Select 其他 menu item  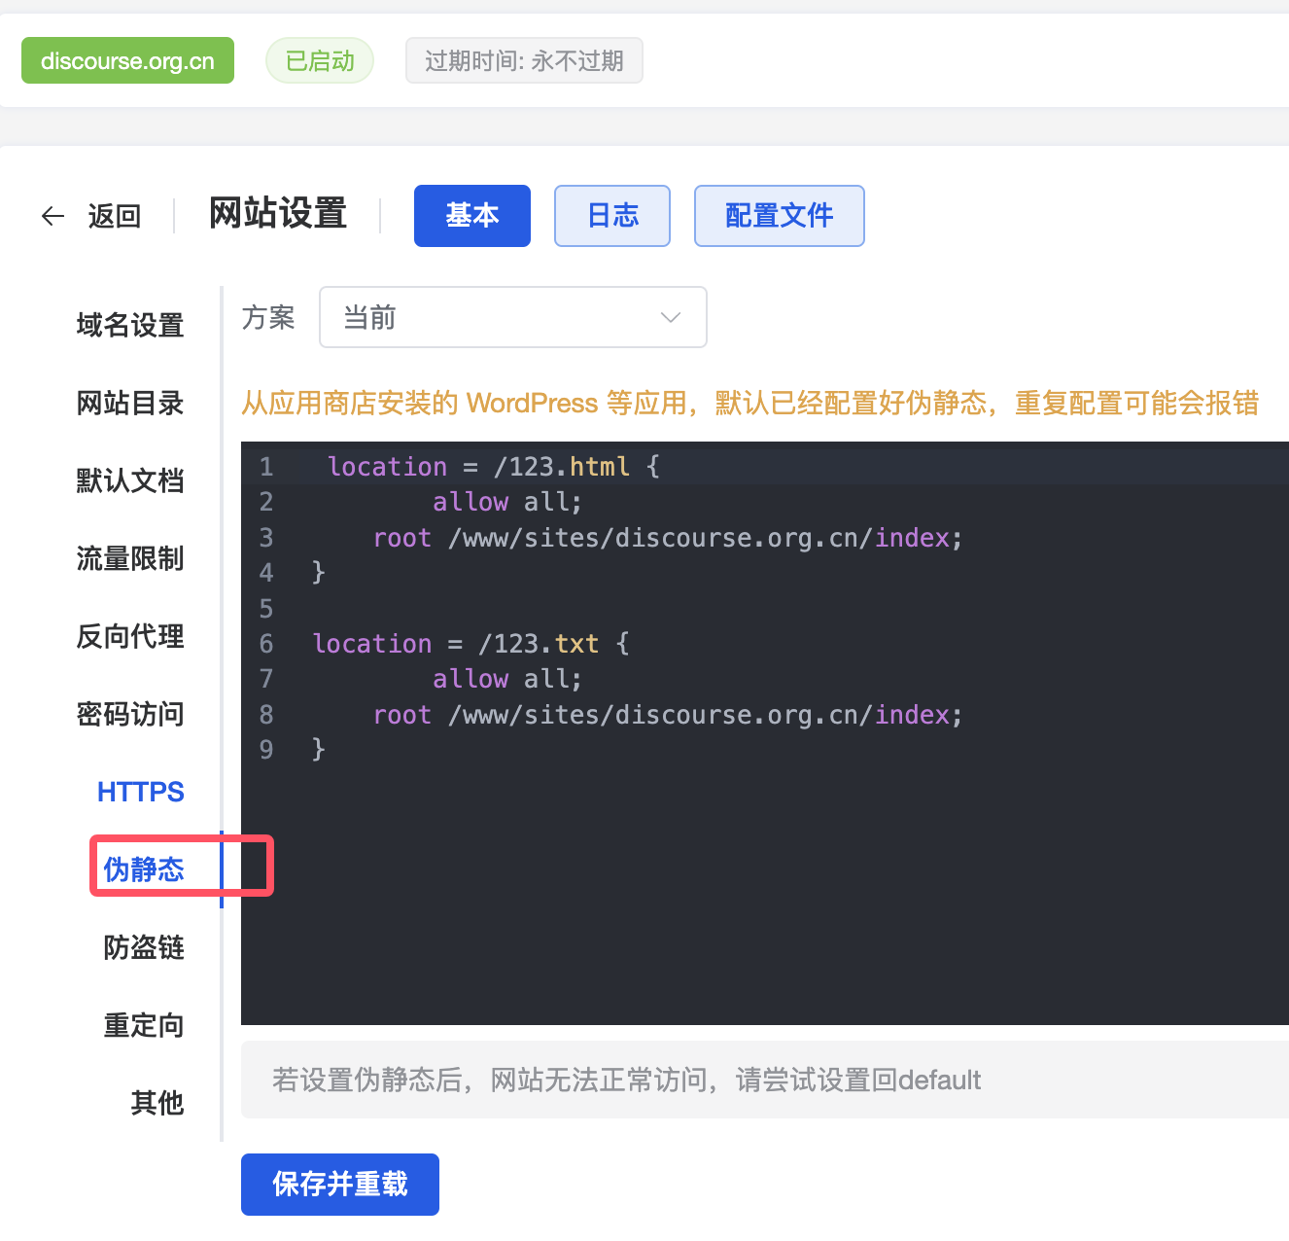pos(157,1103)
